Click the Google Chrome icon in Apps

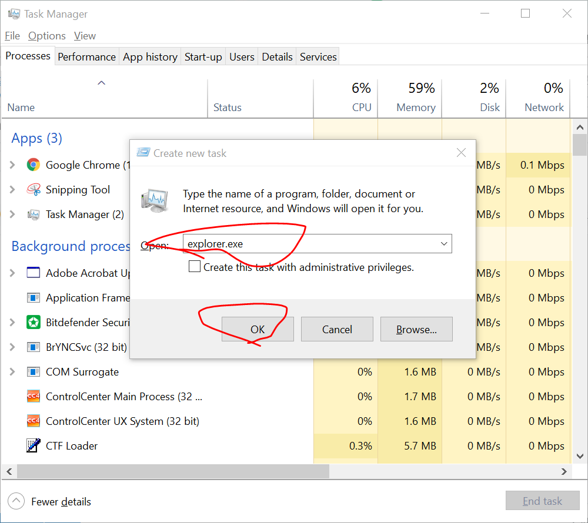click(34, 165)
